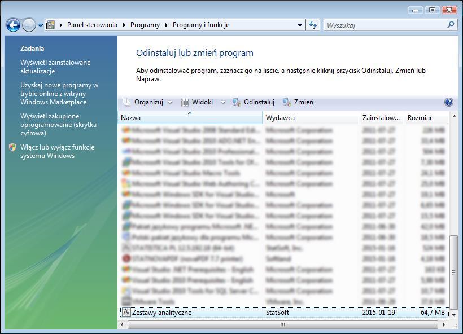The width and height of the screenshot is (463, 334).
Task: Sort by the Nazwa column header
Action: [x=190, y=118]
